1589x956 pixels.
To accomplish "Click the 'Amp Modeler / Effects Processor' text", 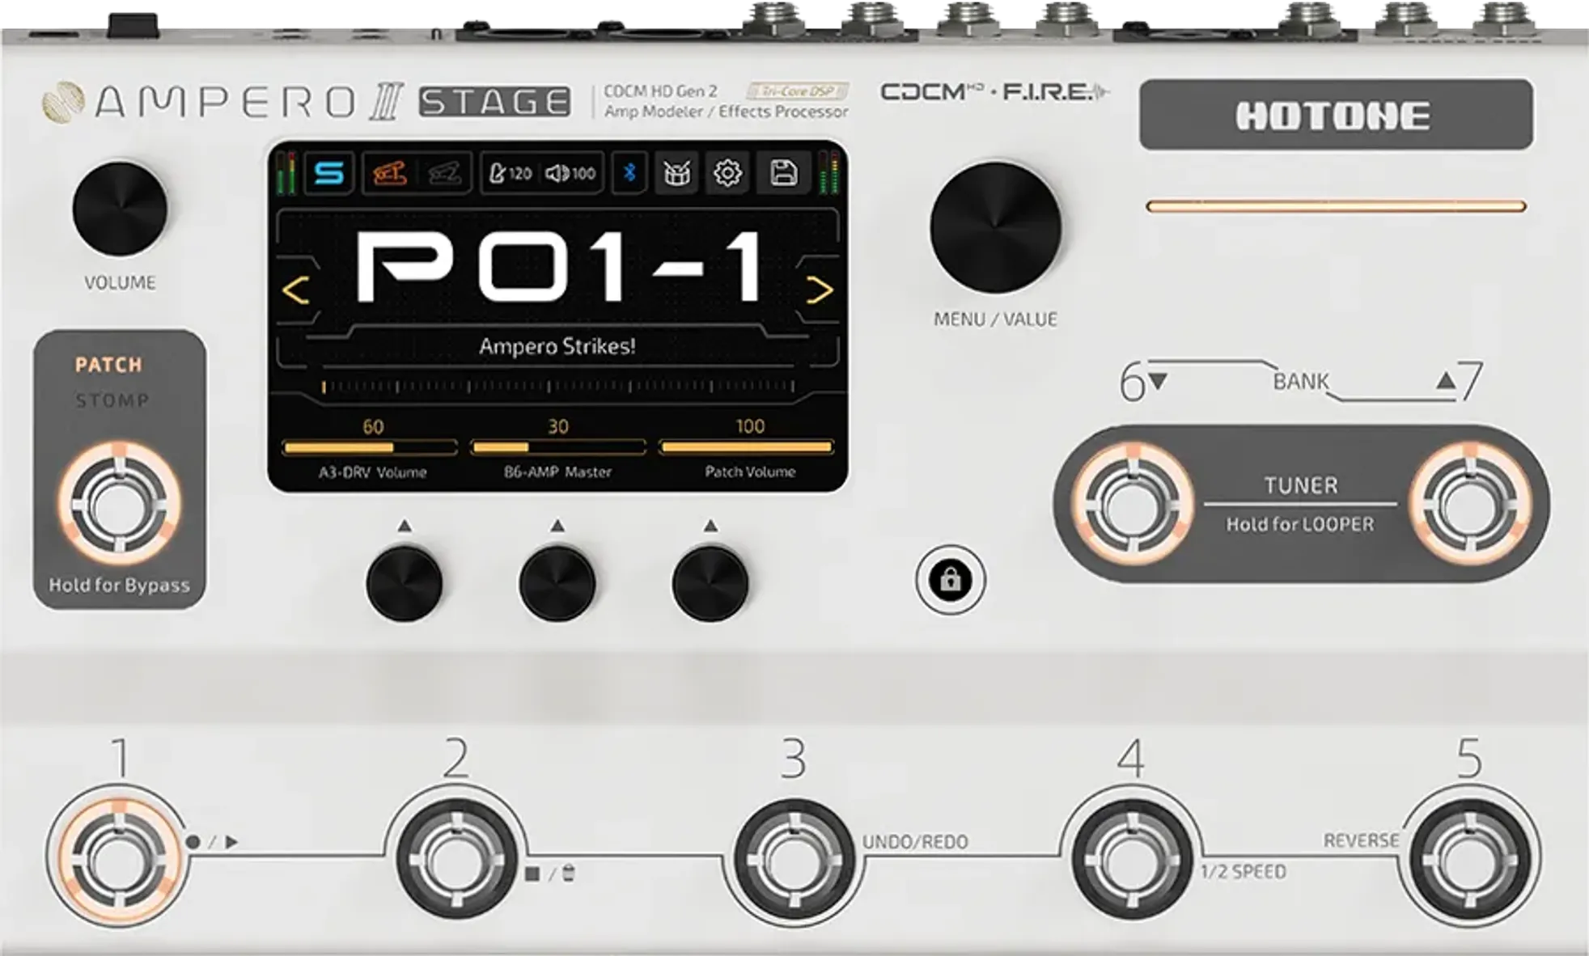I will (727, 112).
